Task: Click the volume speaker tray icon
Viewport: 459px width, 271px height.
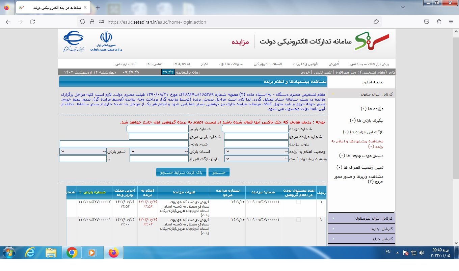Action: pyautogui.click(x=422, y=252)
